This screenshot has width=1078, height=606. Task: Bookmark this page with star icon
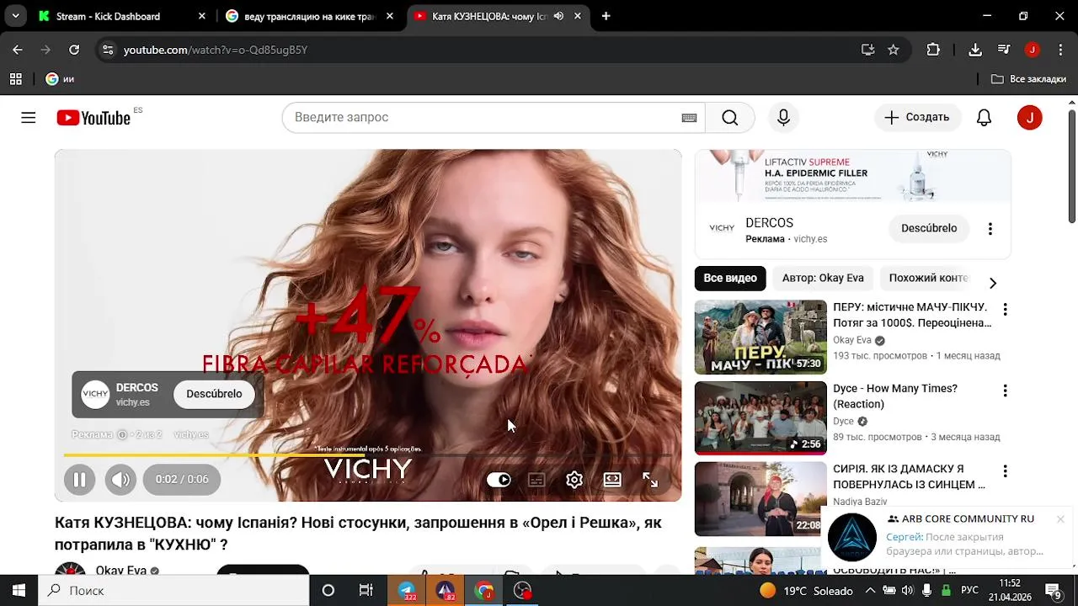[x=893, y=50]
